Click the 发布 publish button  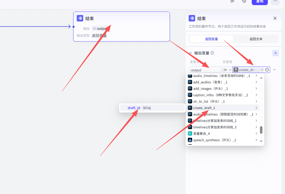click(260, 1)
